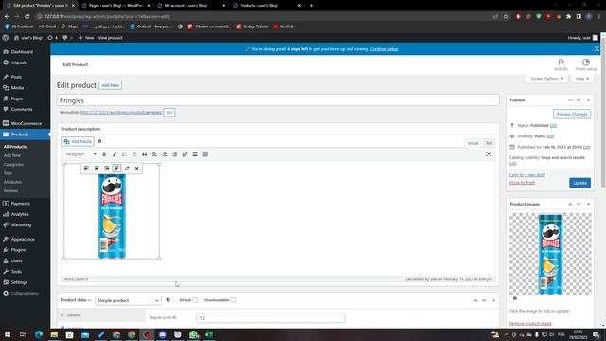Toggle italic in the description editor

point(115,154)
